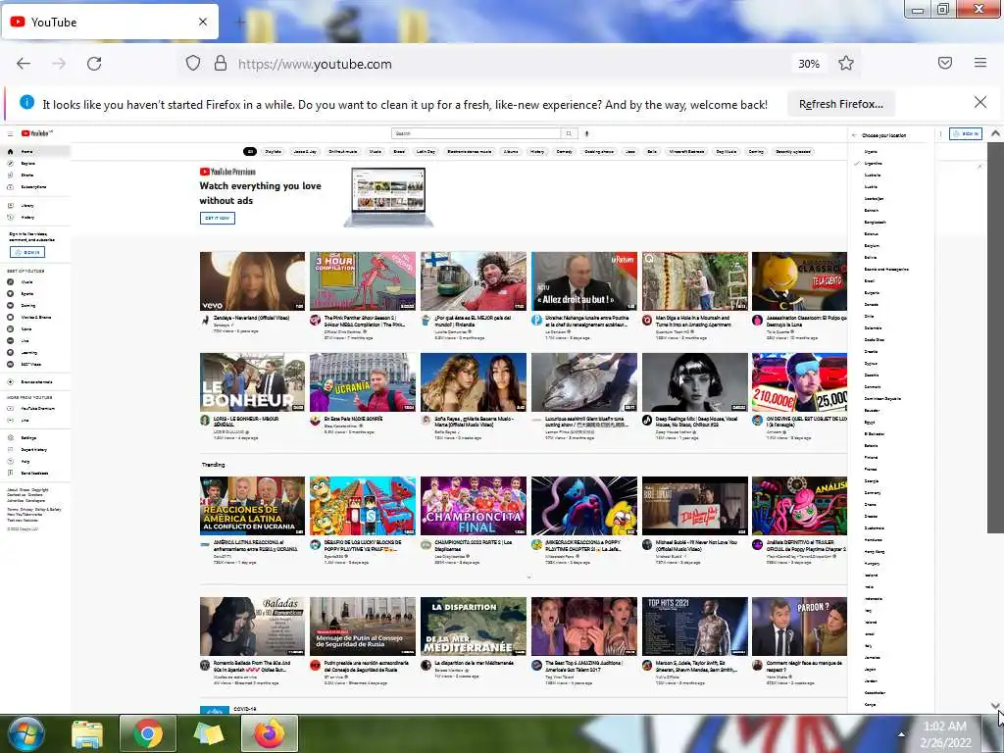Click the sidebar SIGN IN button

click(x=27, y=252)
